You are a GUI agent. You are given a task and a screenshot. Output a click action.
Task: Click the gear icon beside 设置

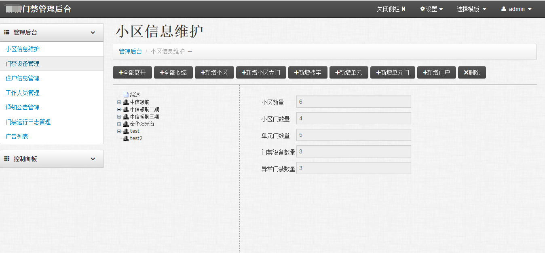click(422, 9)
